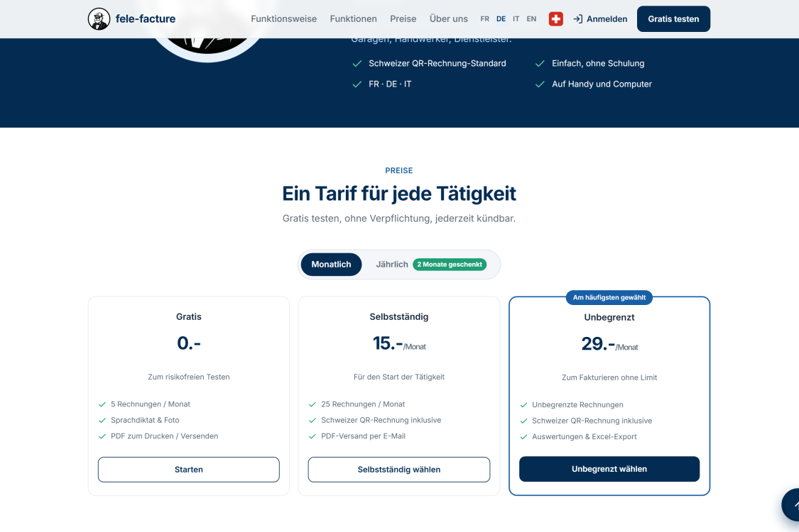Click the text Zum Fakturieren ohne Limit
Screen dimensions: 799x532
point(609,377)
